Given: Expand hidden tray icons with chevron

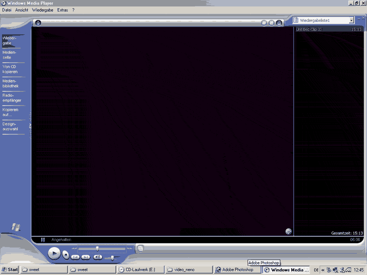Looking at the screenshot, I should coord(323,270).
